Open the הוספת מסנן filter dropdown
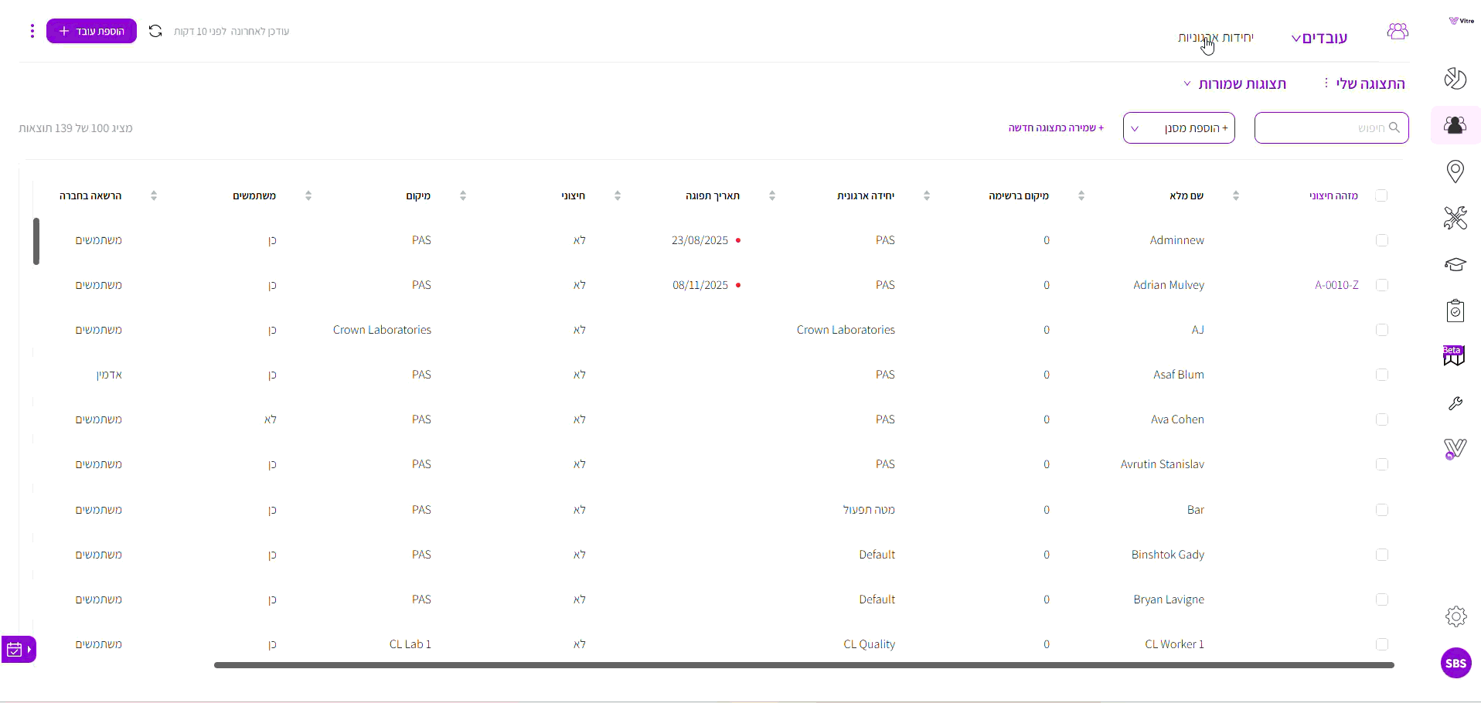1481x703 pixels. pyautogui.click(x=1179, y=128)
